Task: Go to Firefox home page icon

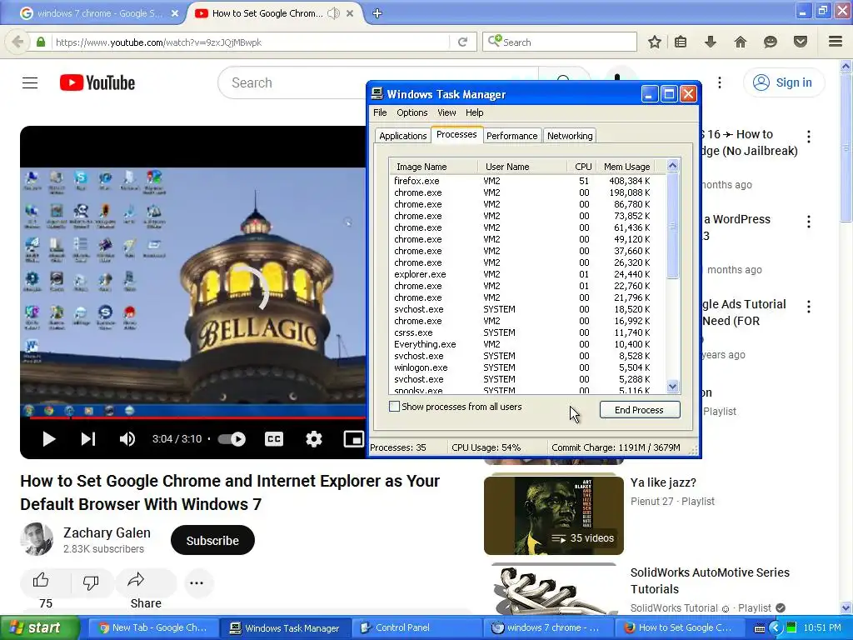Action: 740,42
